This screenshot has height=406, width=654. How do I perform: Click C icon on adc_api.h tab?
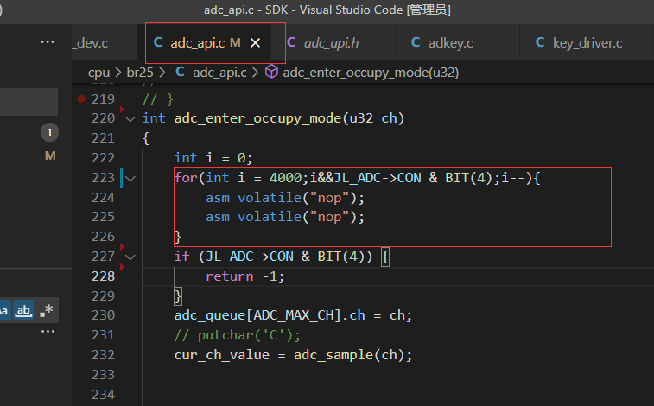coord(291,42)
